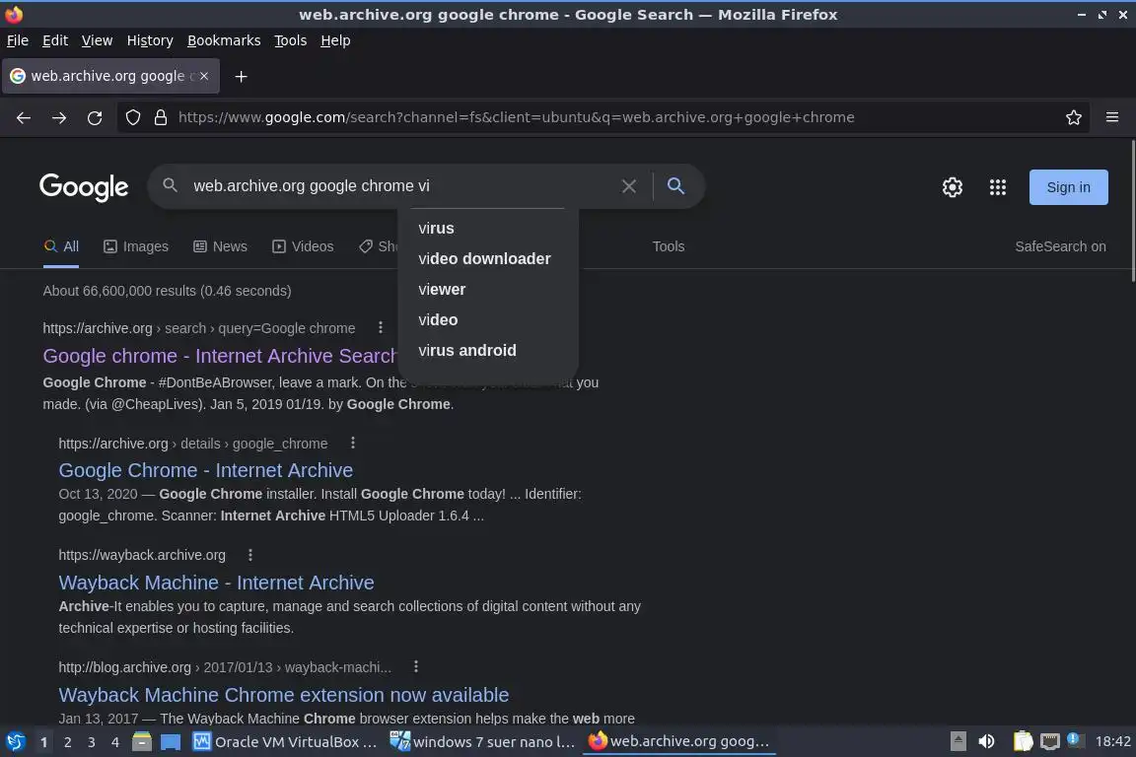The height and width of the screenshot is (757, 1136).
Task: Switch to the Images results tab
Action: click(136, 246)
